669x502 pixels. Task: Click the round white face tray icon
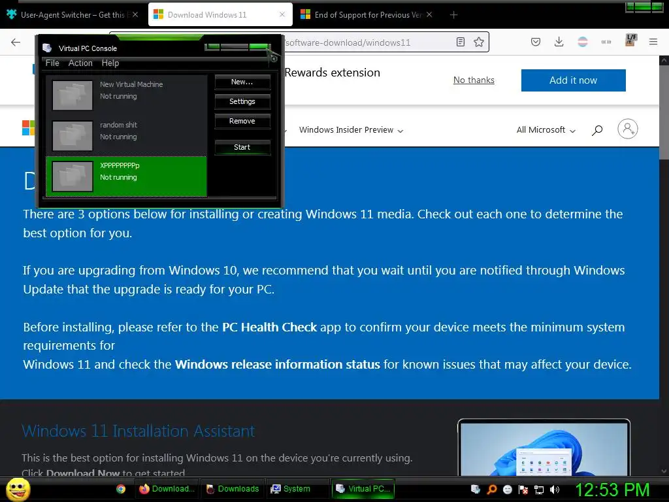pyautogui.click(x=507, y=490)
